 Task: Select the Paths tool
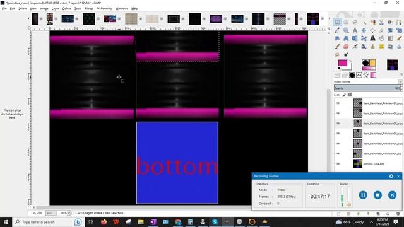tap(399, 22)
